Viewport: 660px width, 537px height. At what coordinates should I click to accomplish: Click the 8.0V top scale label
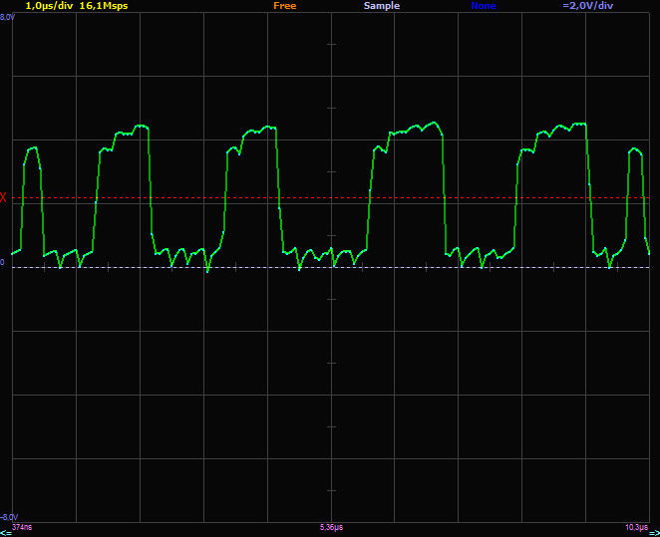pyautogui.click(x=6, y=17)
